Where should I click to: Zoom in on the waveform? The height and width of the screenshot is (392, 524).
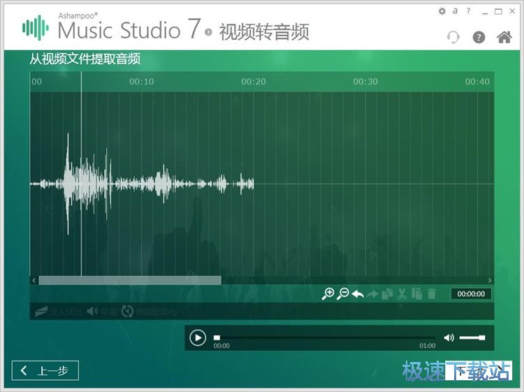click(328, 294)
